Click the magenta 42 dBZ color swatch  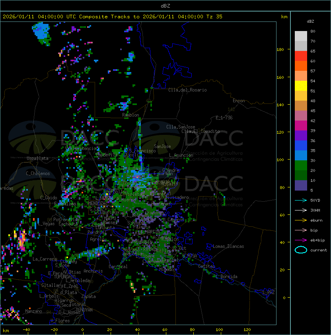(301, 126)
